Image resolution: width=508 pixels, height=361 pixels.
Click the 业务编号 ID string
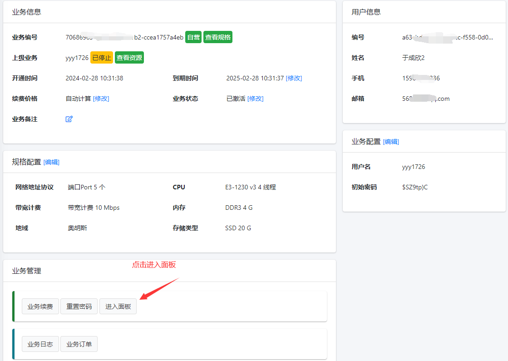(124, 37)
